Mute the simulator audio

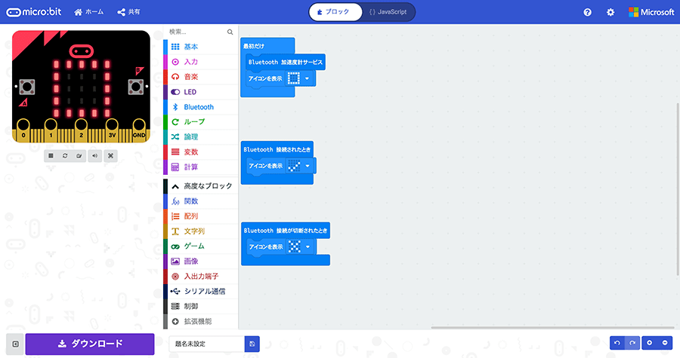pos(95,156)
